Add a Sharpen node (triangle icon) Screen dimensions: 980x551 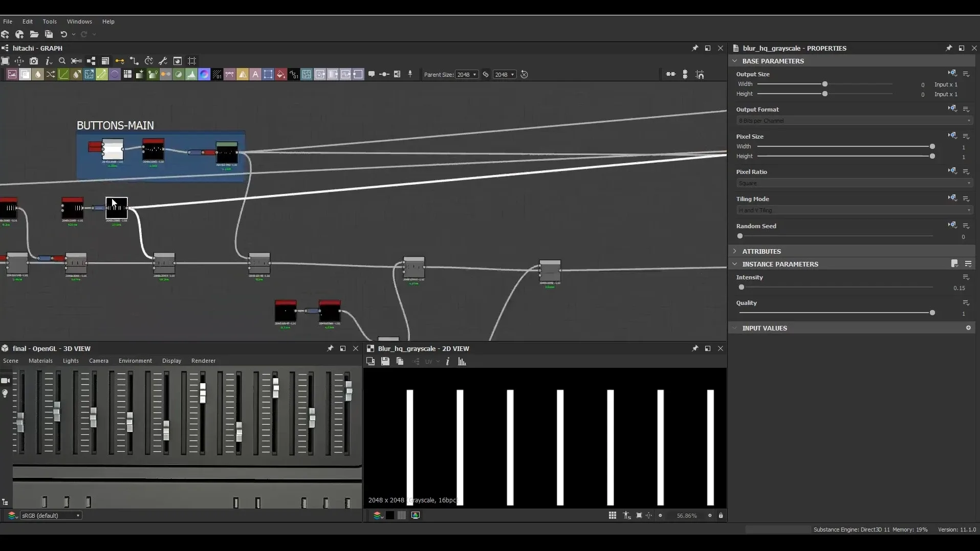click(242, 75)
